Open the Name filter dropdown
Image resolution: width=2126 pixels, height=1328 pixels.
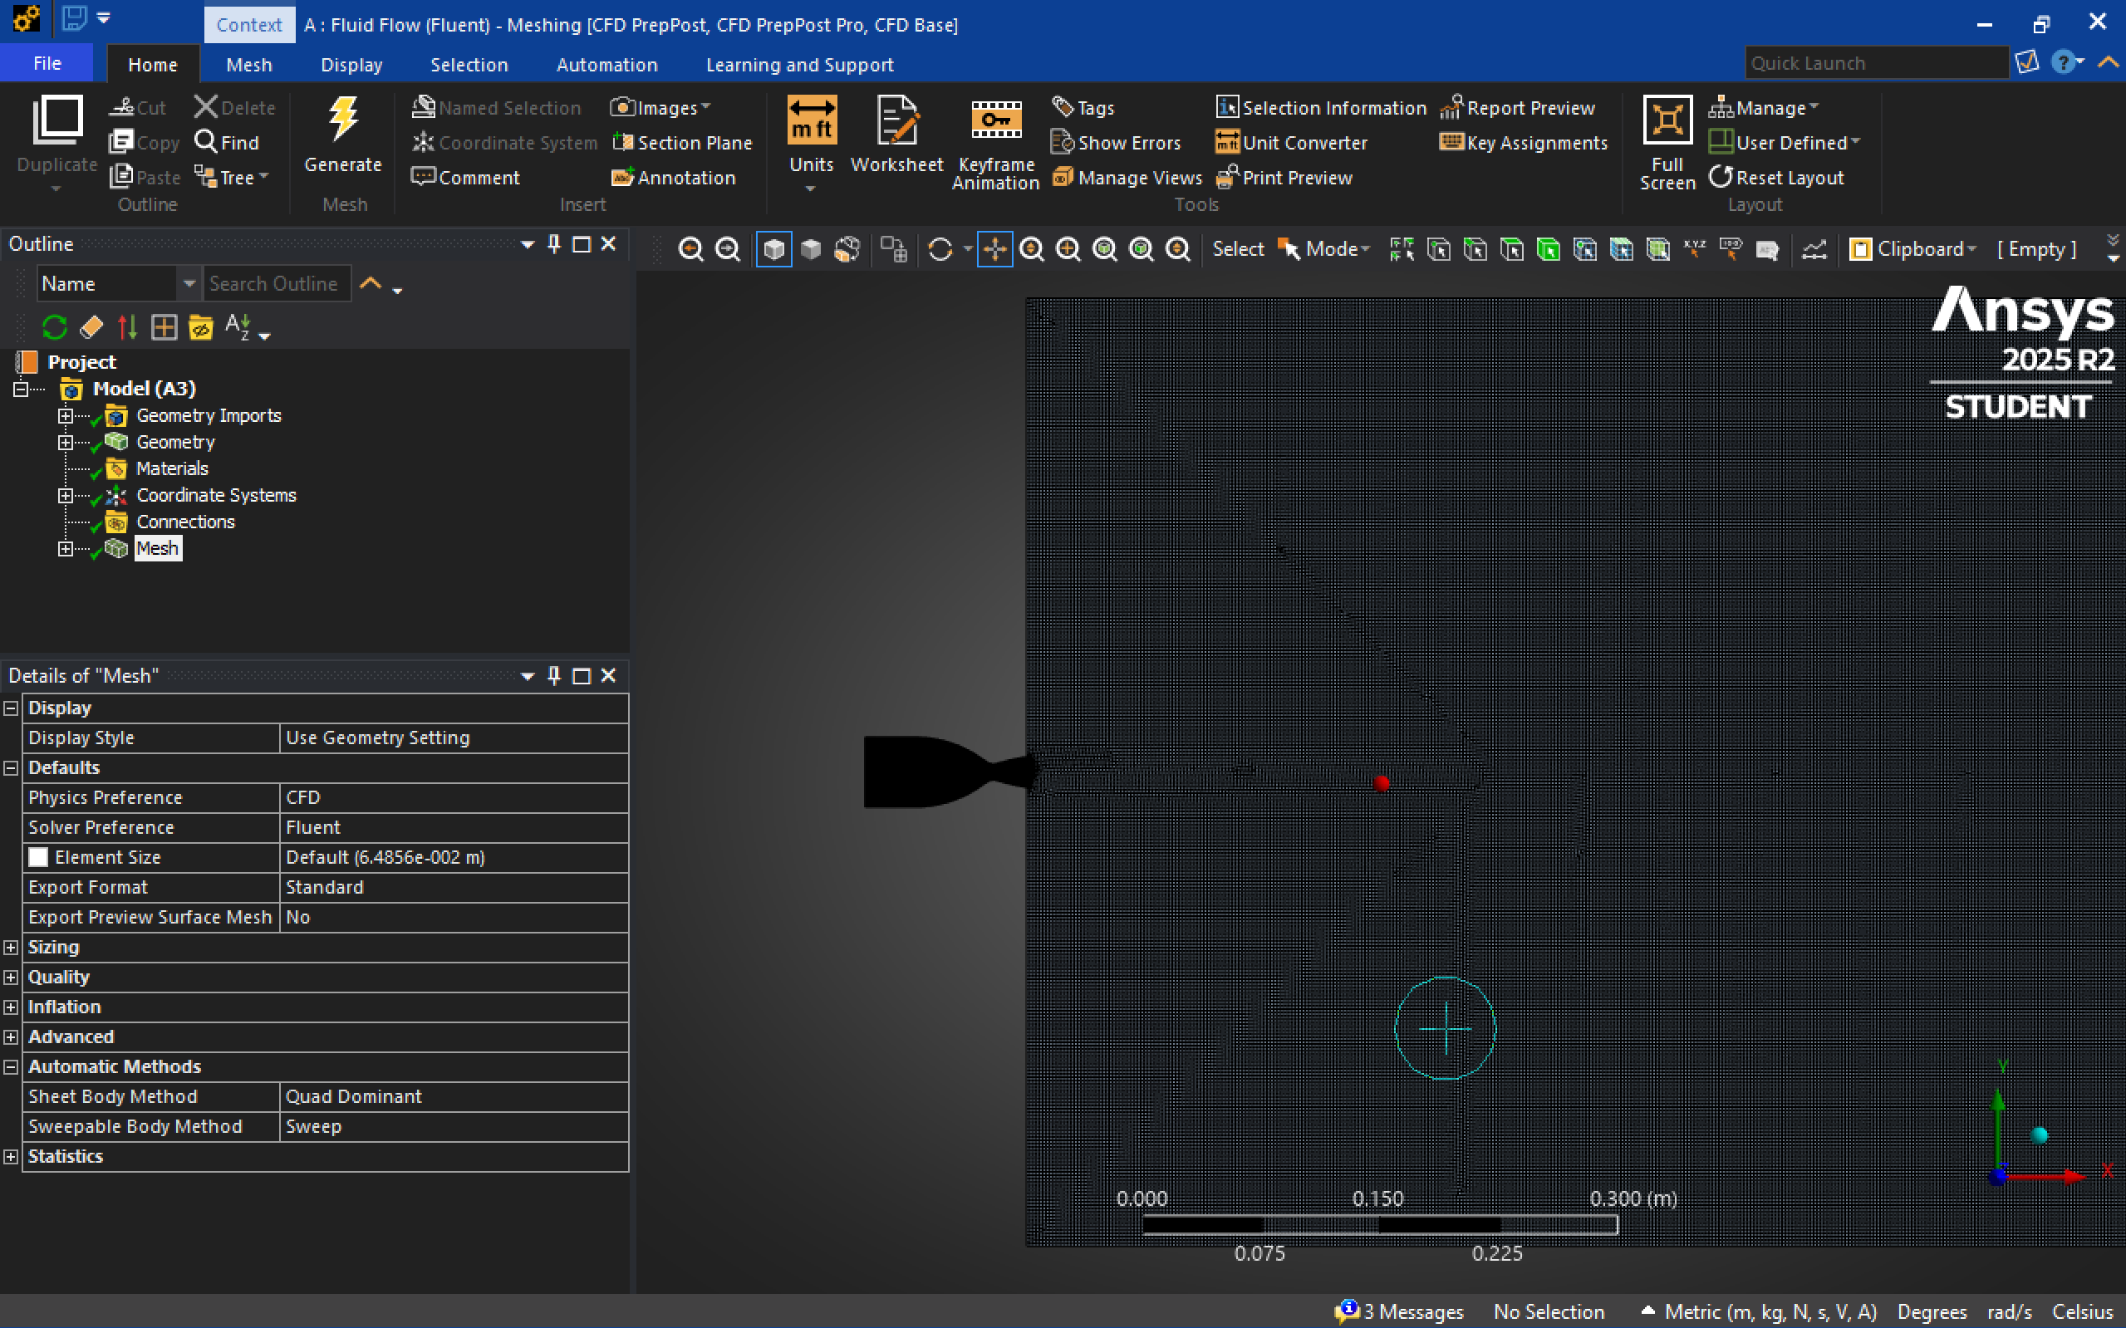(188, 284)
